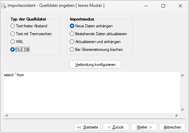This screenshot has width=189, height=133.
Task: Select OLE DB source type
Action: pyautogui.click(x=20, y=50)
